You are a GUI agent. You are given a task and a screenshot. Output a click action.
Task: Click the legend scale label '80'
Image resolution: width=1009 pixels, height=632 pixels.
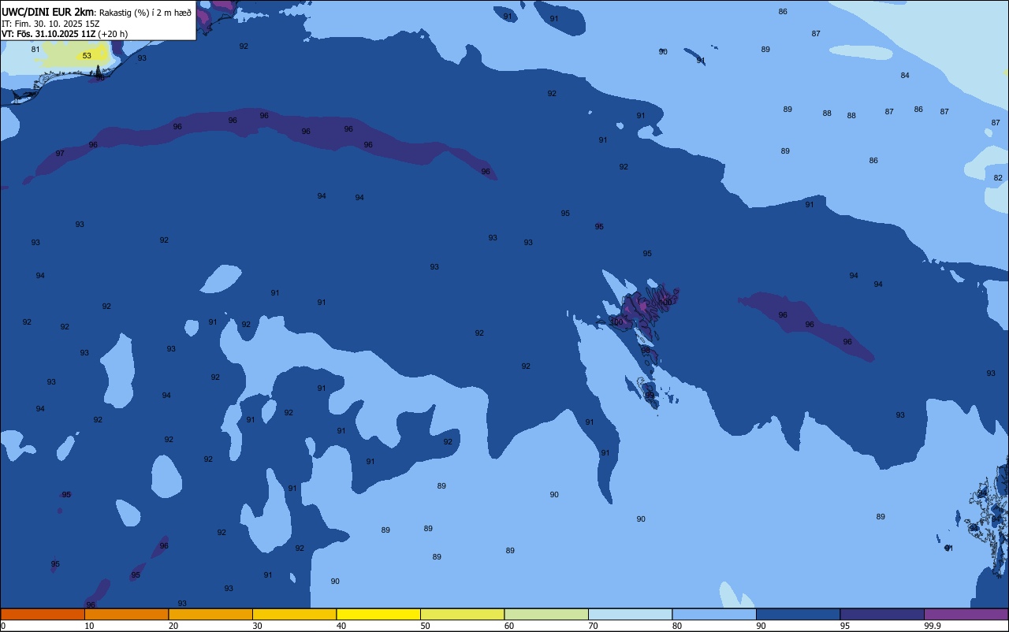[676, 626]
